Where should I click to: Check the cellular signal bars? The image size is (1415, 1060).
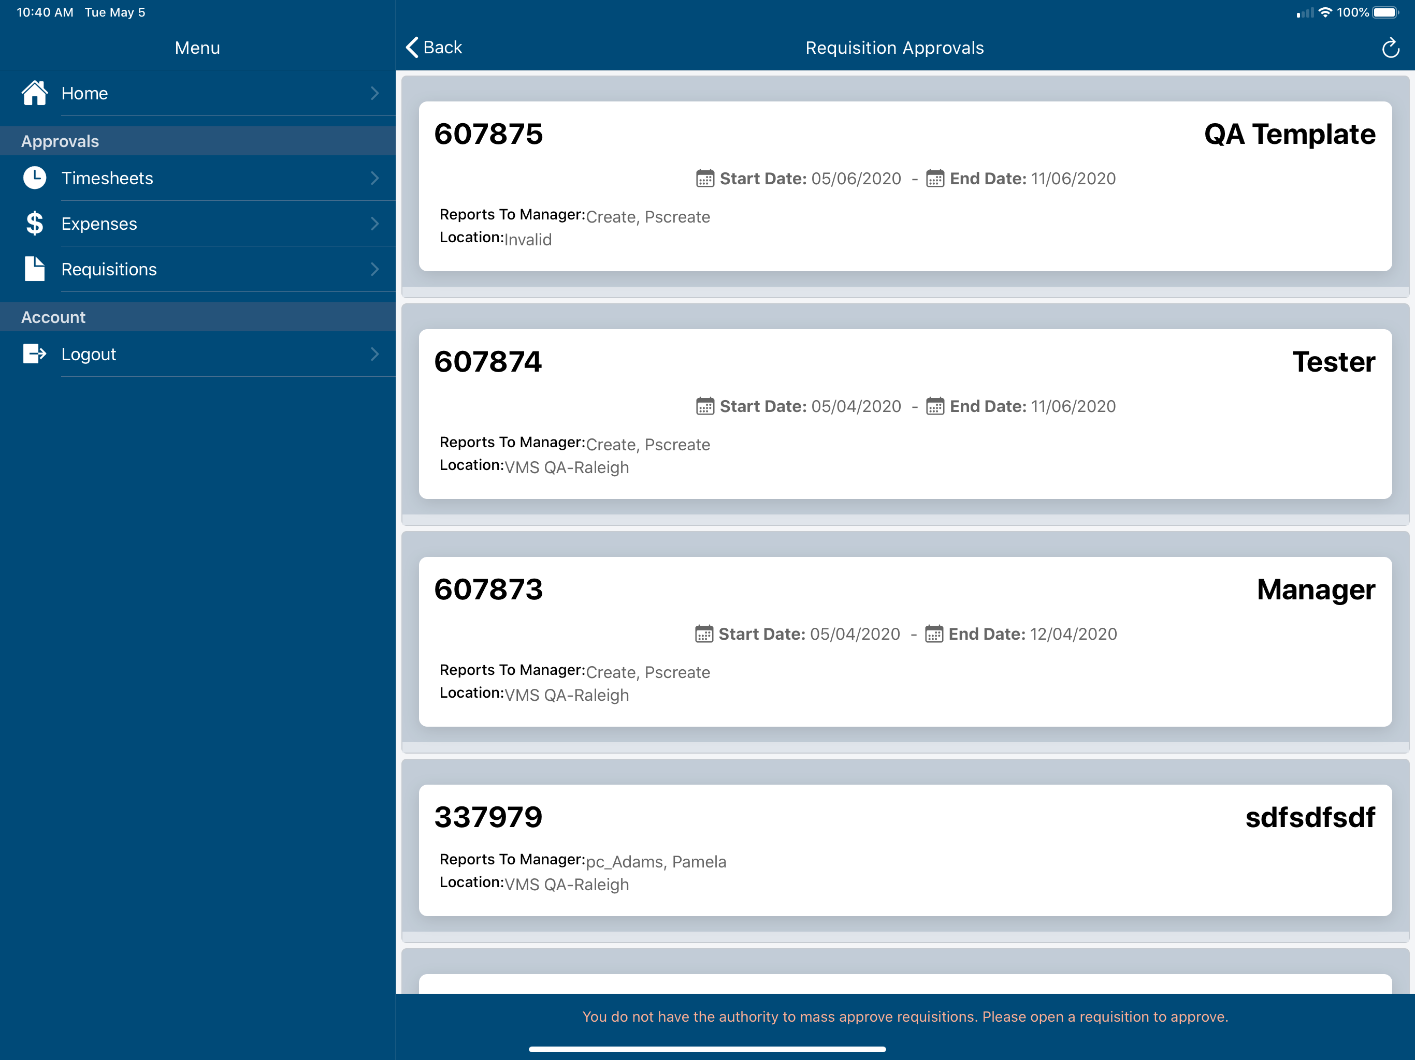tap(1304, 13)
